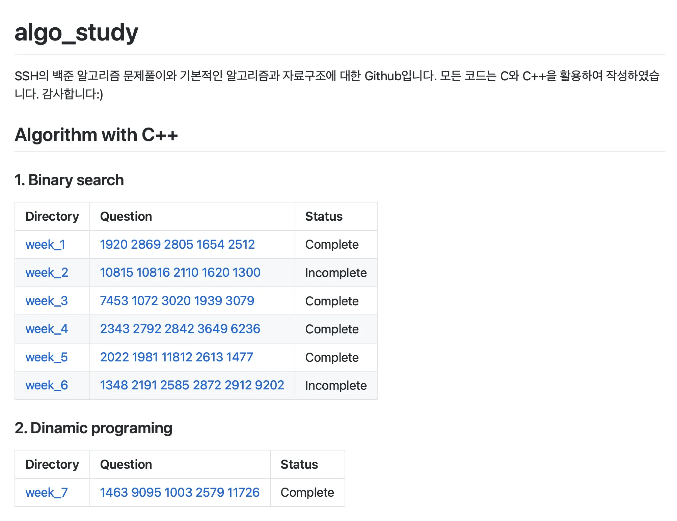The width and height of the screenshot is (677, 521).
Task: Click question 1463 in week_7 row
Action: (x=114, y=492)
